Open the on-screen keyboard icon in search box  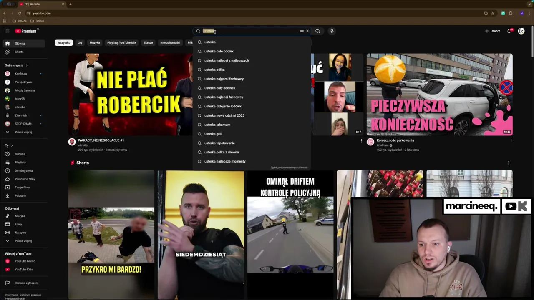302,31
